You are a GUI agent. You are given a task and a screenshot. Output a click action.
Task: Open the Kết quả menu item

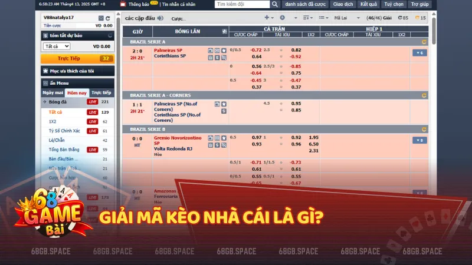369,4
